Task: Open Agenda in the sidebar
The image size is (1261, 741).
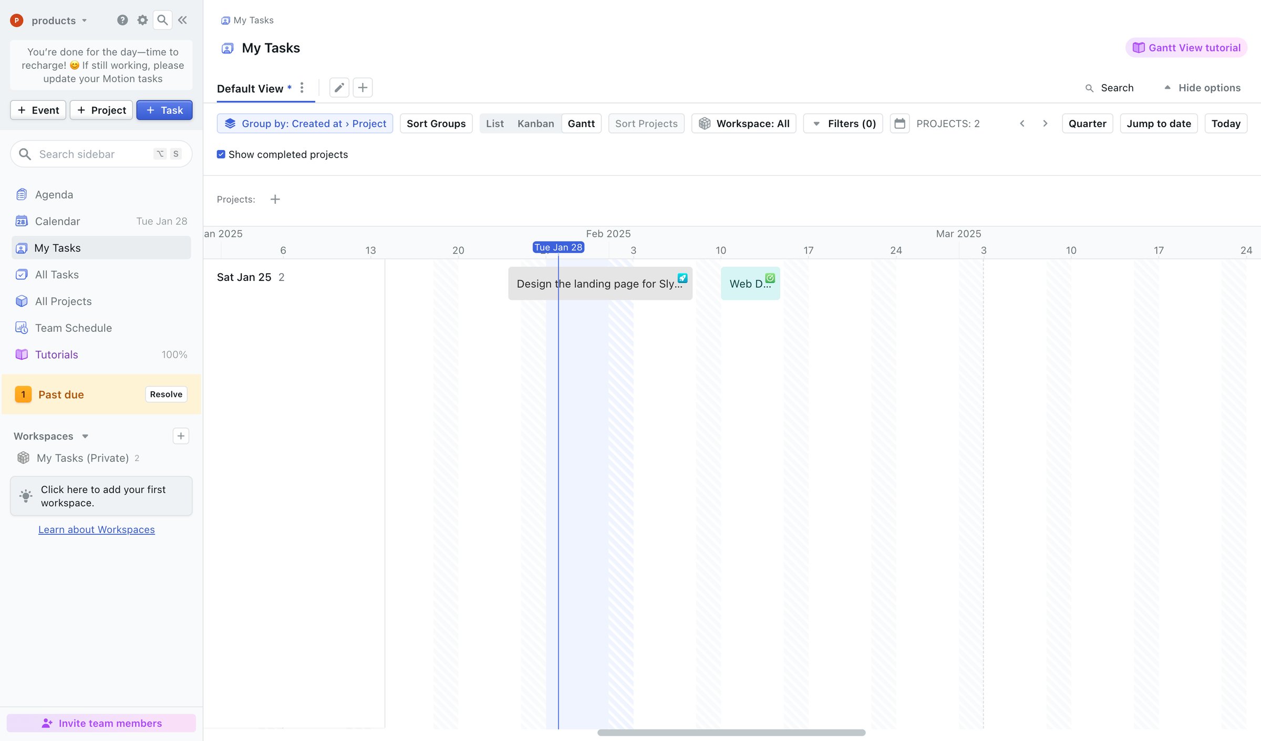Action: point(101,194)
